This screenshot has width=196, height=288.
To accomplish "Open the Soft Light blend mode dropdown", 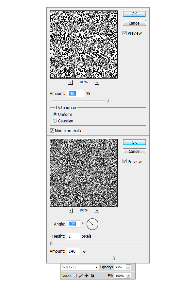I will [80, 267].
